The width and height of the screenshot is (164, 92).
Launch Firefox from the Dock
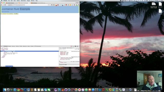click(x=22, y=90)
